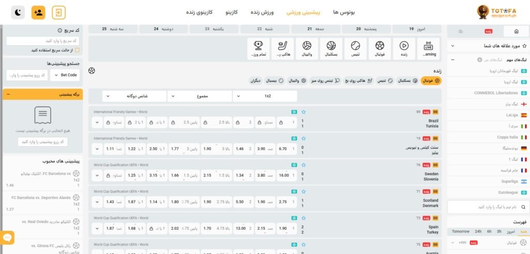Expand the favorites section in sidebar

(x=452, y=46)
